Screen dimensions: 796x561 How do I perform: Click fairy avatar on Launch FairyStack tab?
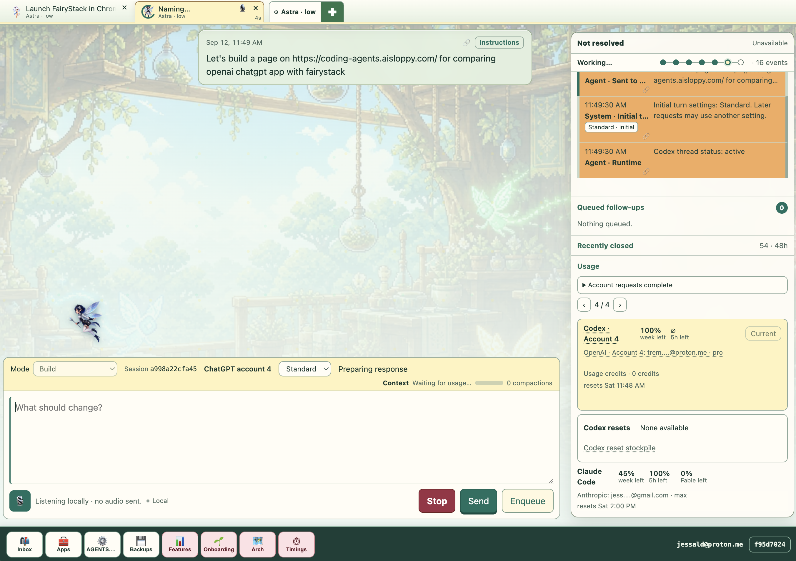(16, 12)
